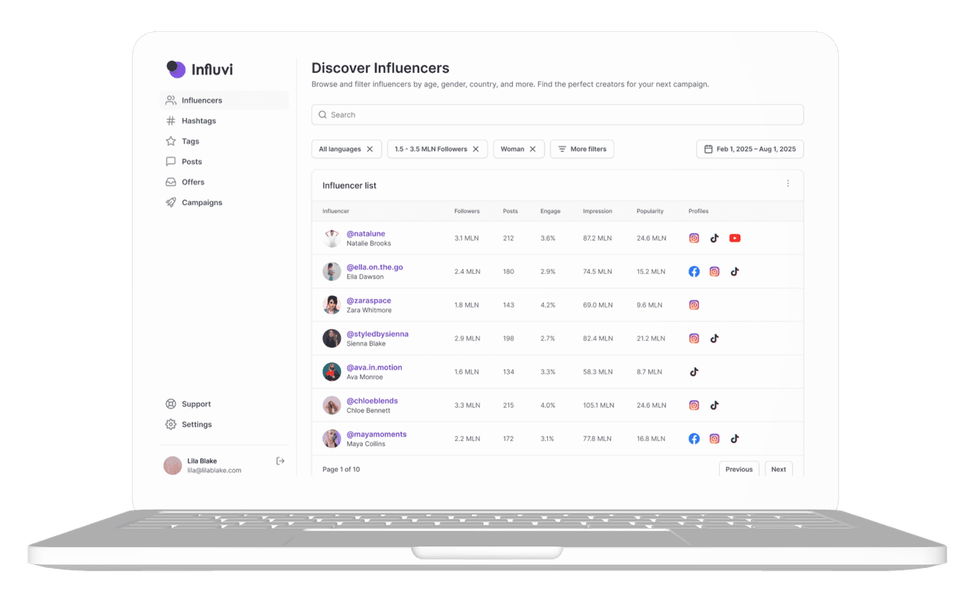Open the date range picker Feb 1 – Aug 1
Image resolution: width=974 pixels, height=596 pixels.
tap(750, 149)
